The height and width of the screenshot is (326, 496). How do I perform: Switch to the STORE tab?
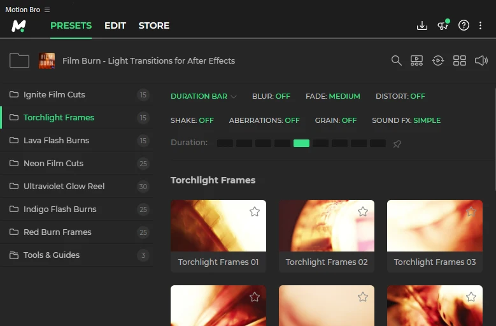(x=153, y=25)
